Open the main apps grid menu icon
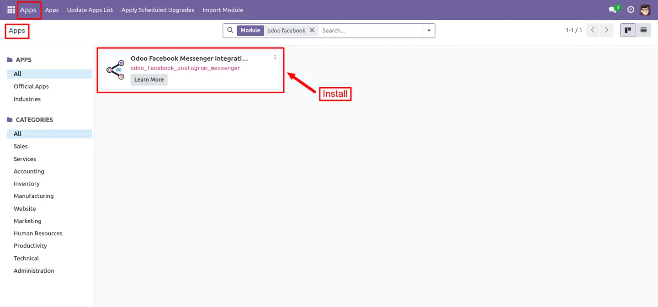This screenshot has height=307, width=658. pyautogui.click(x=11, y=10)
